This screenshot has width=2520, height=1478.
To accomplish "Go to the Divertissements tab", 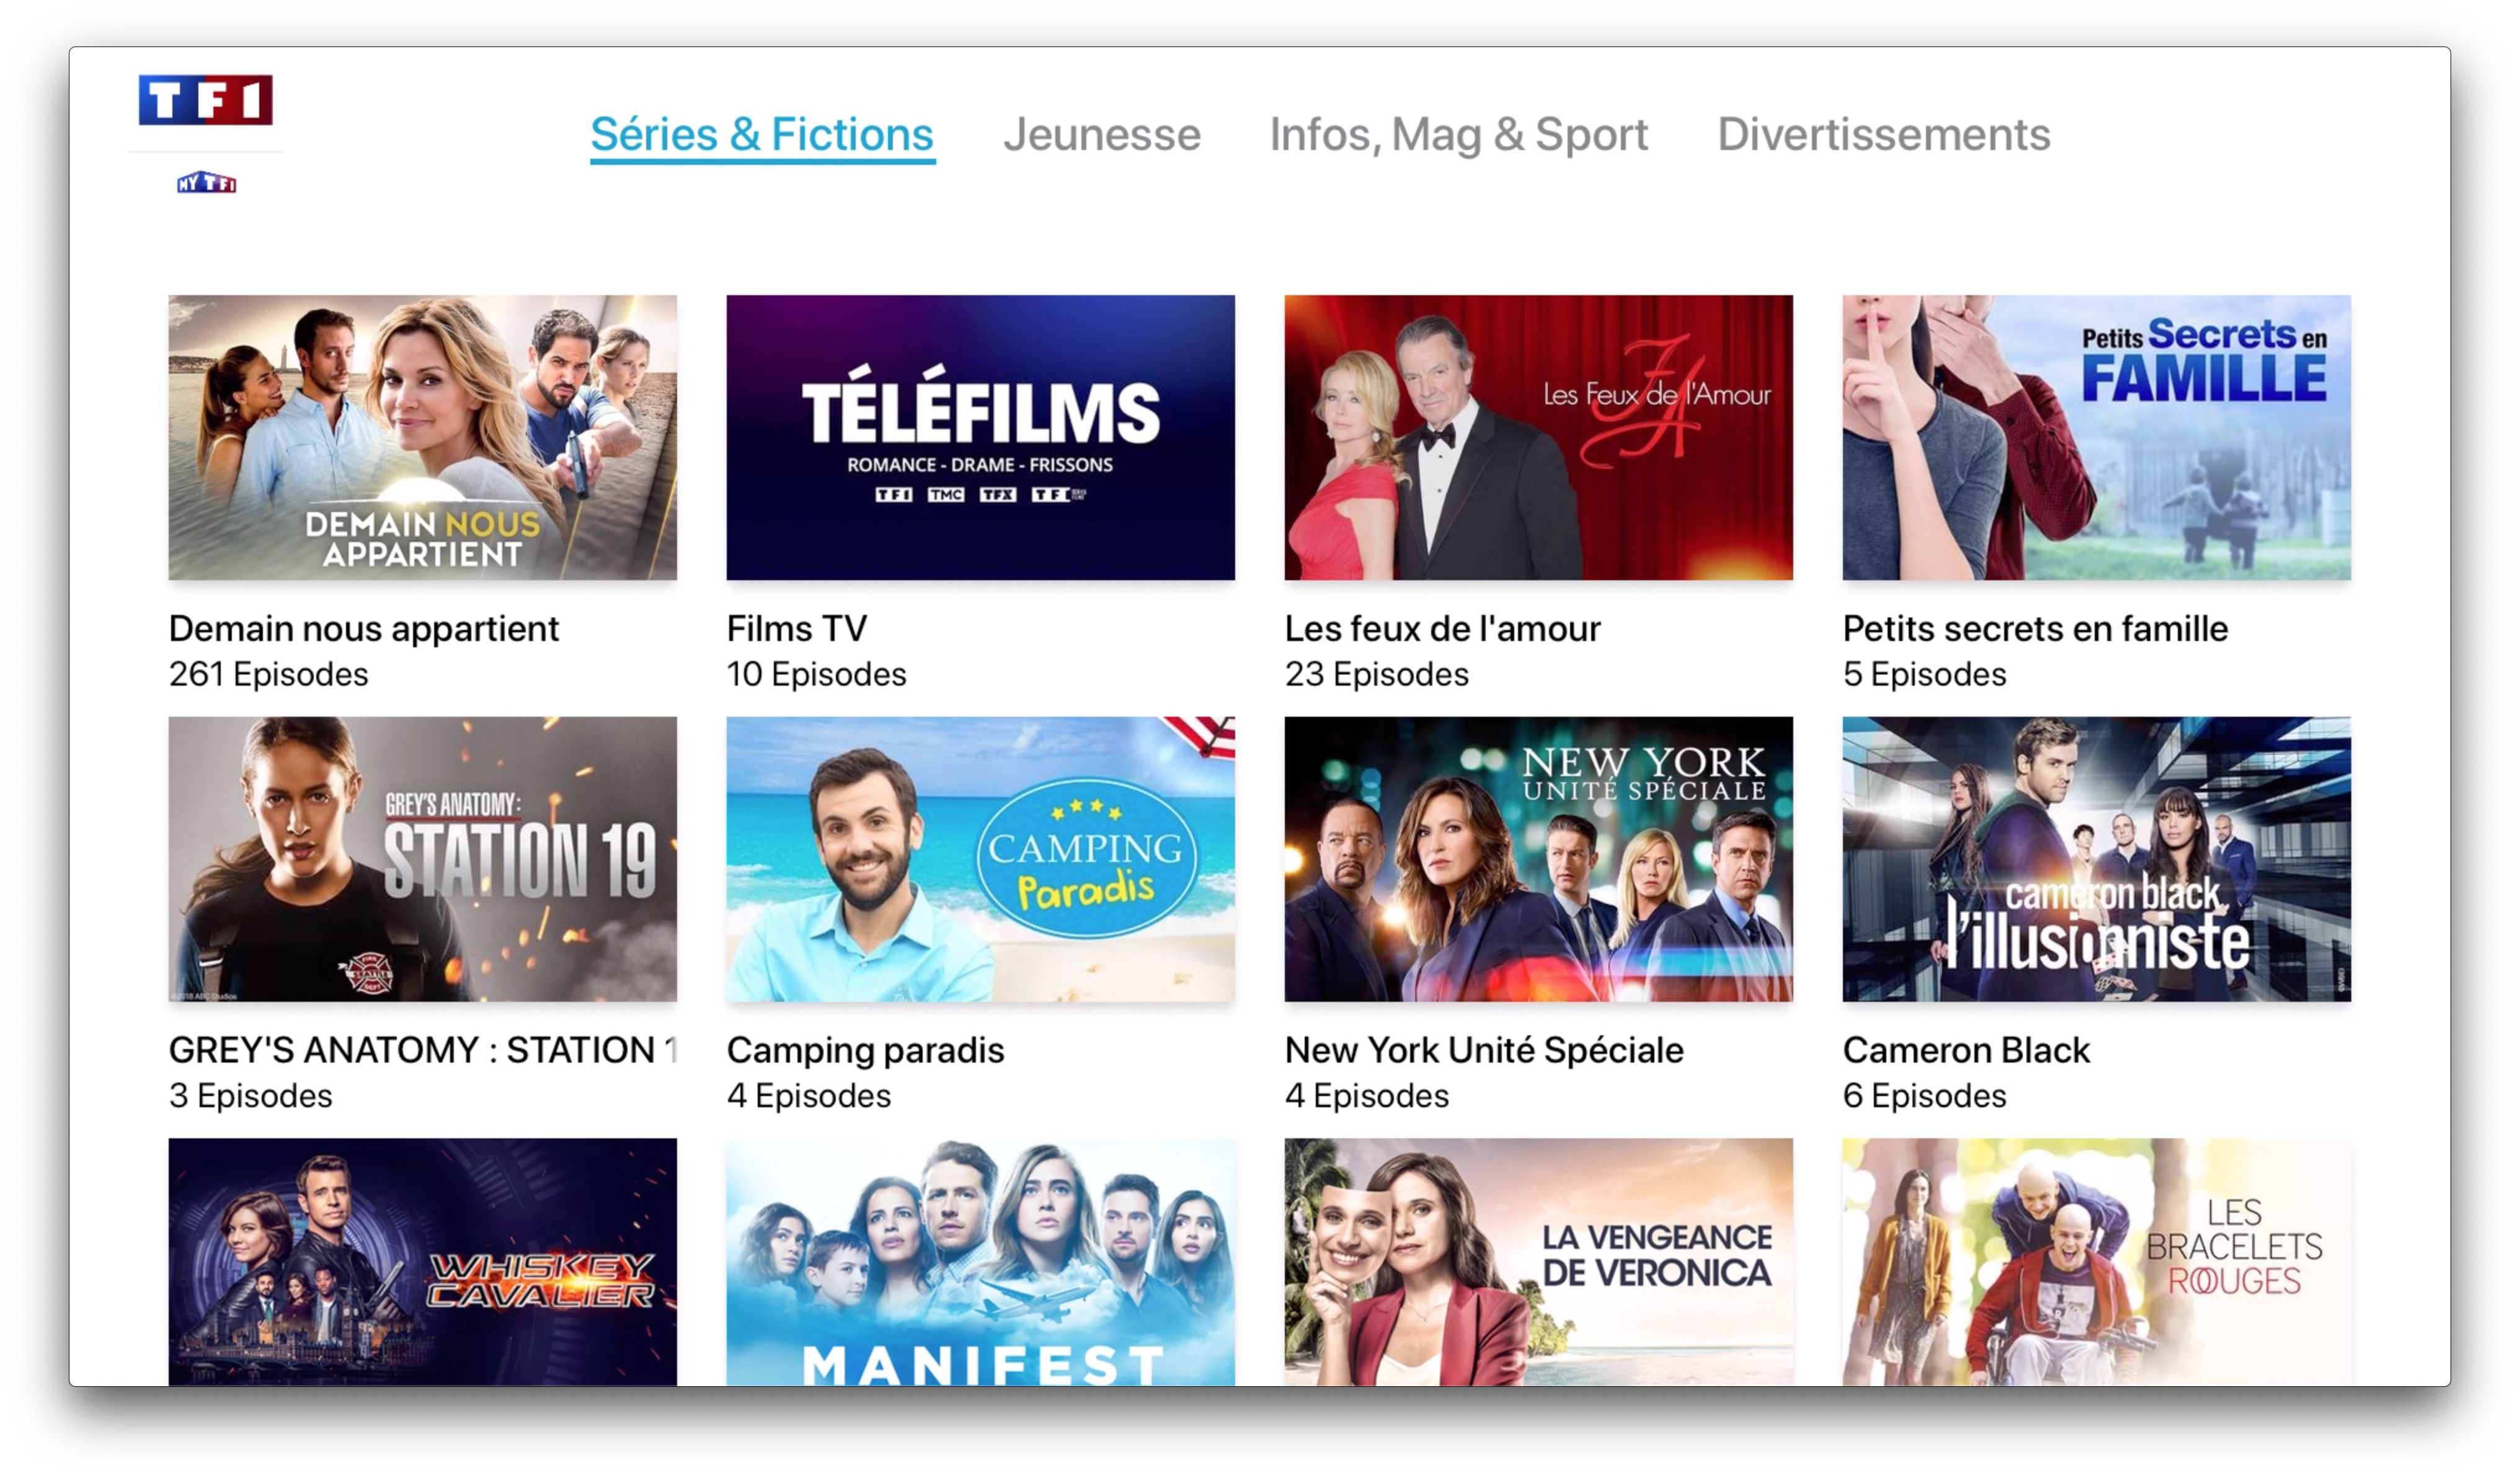I will click(1883, 134).
